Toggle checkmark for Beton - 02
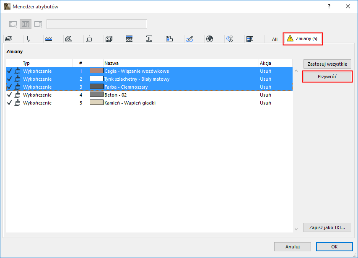Viewport: 358px width, 258px height. tap(9, 95)
